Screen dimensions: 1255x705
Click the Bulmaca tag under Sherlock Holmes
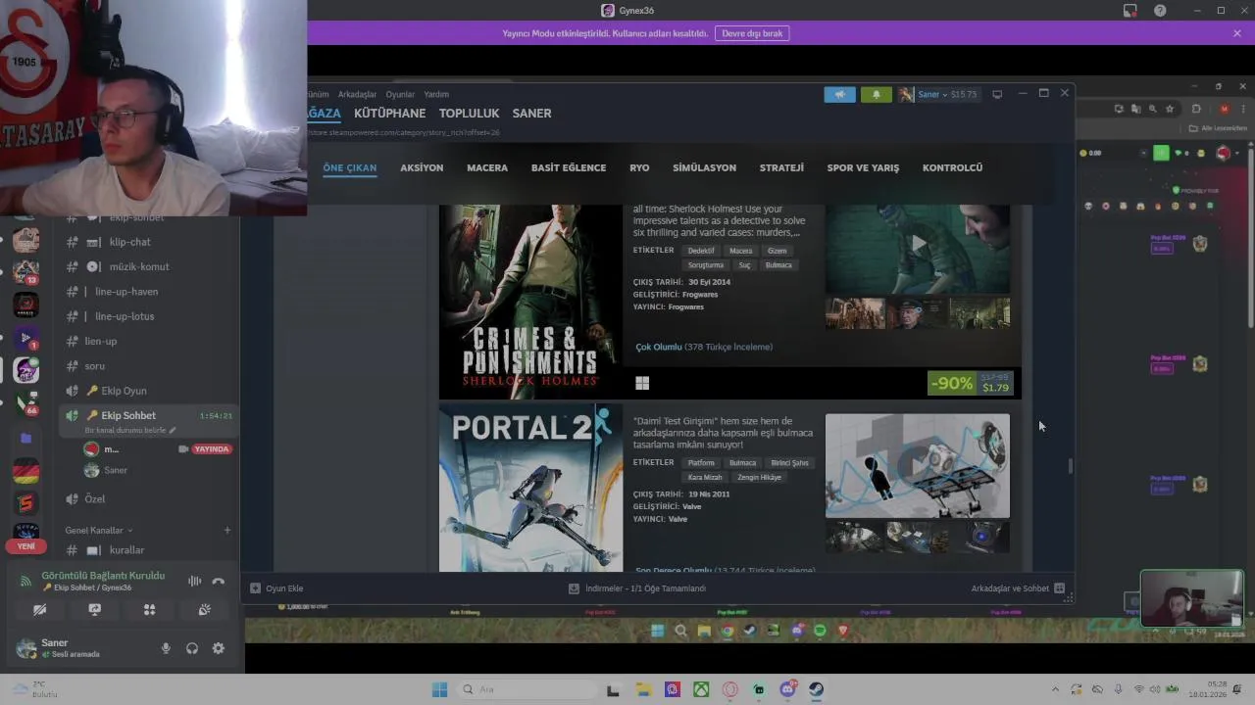click(x=778, y=265)
